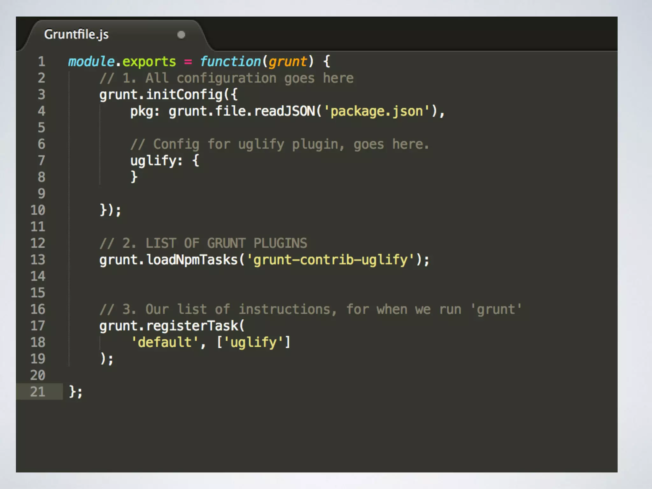This screenshot has height=489, width=652.
Task: Click line number 21 in the gutter
Action: tap(38, 392)
